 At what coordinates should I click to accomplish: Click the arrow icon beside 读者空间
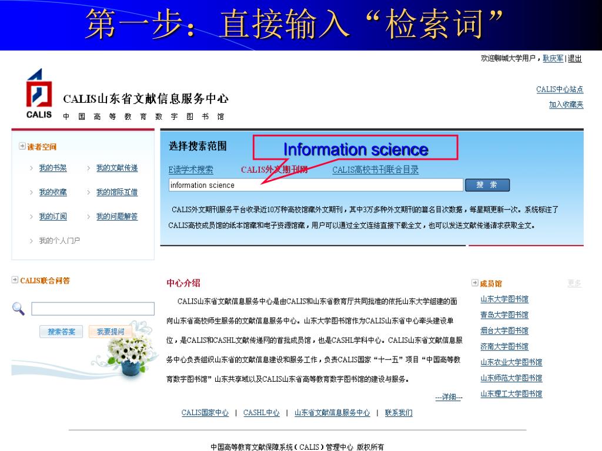[x=22, y=146]
